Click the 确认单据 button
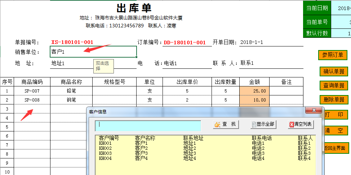This screenshot has width=351, height=175. tap(334, 72)
